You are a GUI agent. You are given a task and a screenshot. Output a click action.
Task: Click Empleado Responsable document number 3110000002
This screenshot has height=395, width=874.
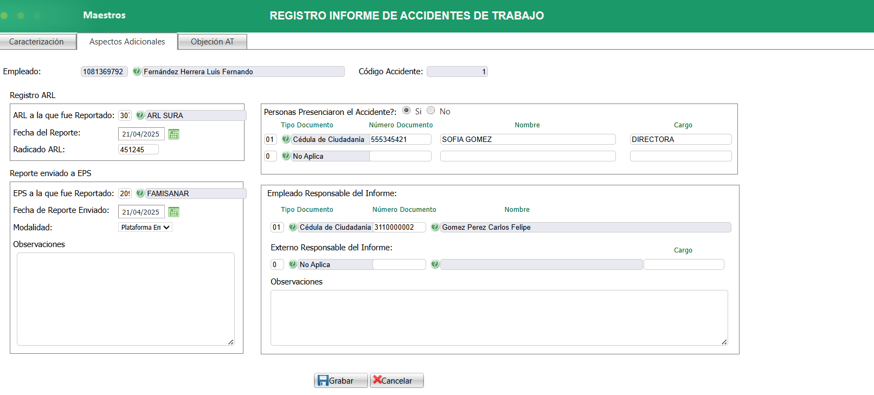click(x=399, y=227)
